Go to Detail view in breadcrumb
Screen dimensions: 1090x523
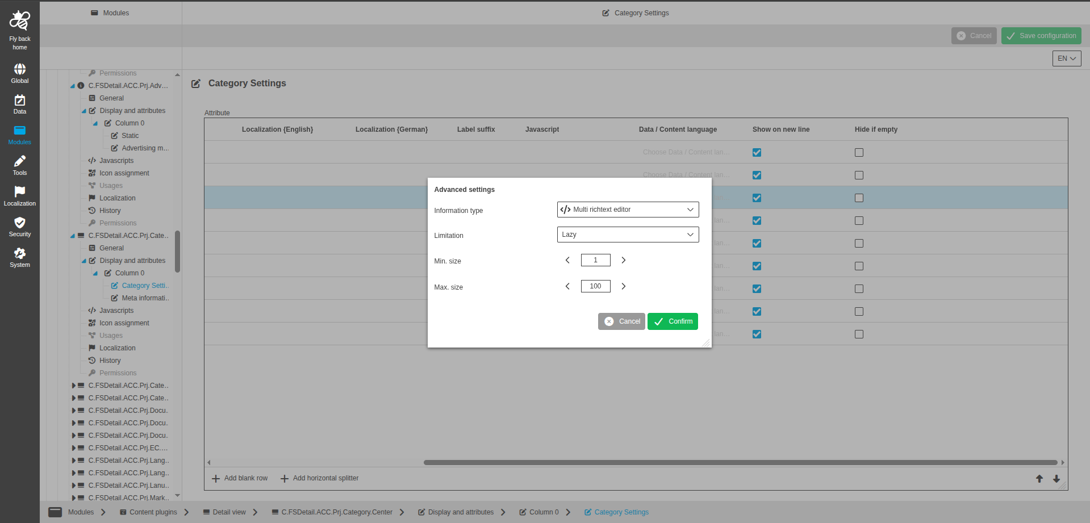(x=224, y=512)
